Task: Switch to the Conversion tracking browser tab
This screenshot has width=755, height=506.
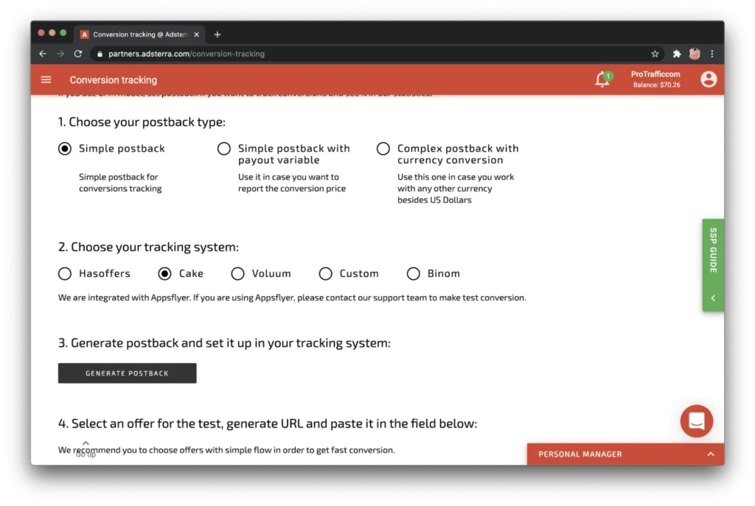Action: (139, 35)
